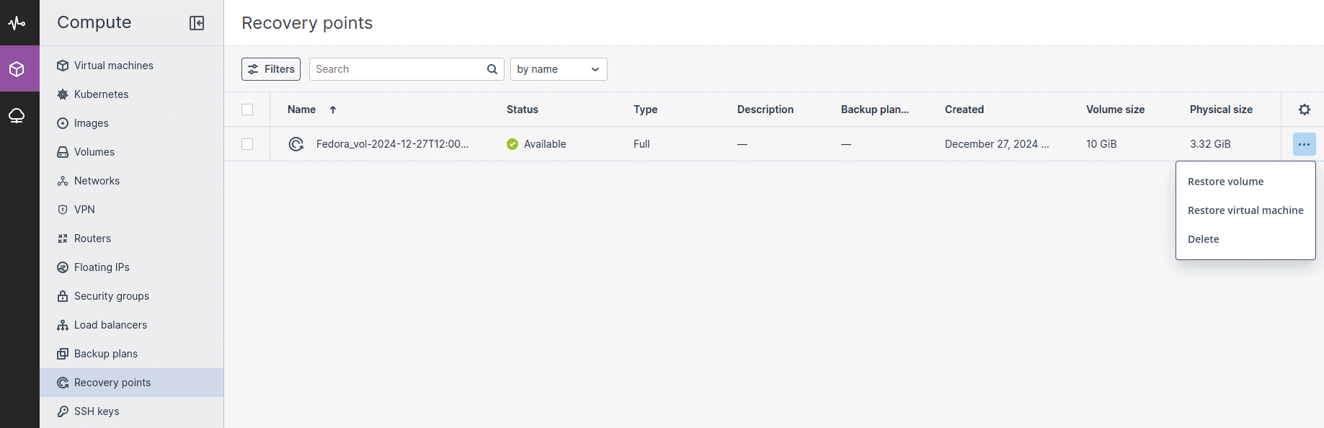
Task: Sort by the Volume size column header
Action: coord(1115,110)
